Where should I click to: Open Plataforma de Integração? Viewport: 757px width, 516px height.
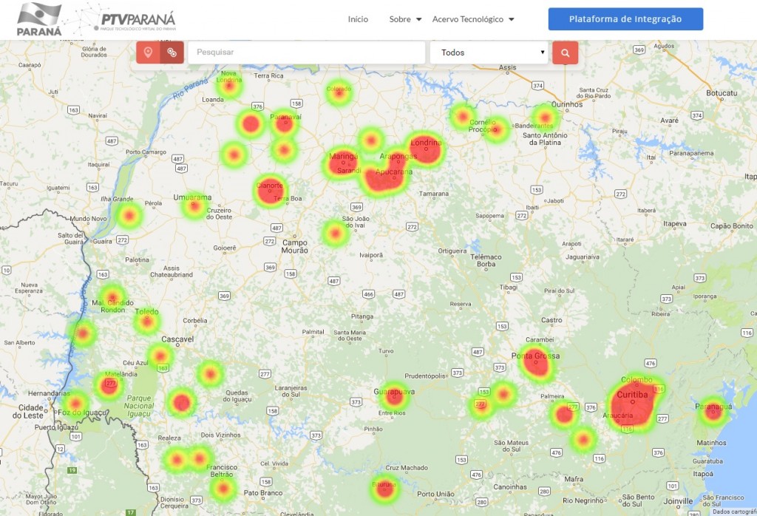pos(625,19)
